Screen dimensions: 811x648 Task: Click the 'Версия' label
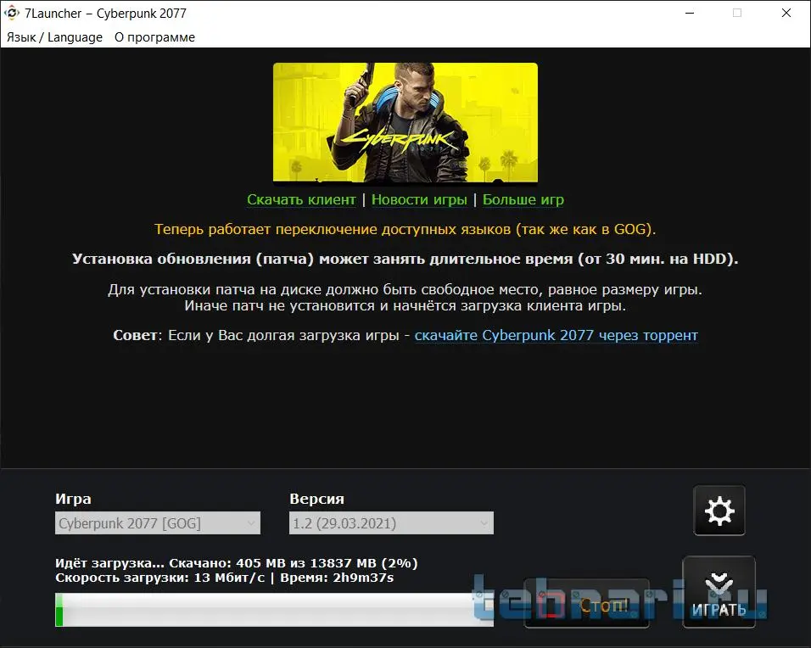316,499
